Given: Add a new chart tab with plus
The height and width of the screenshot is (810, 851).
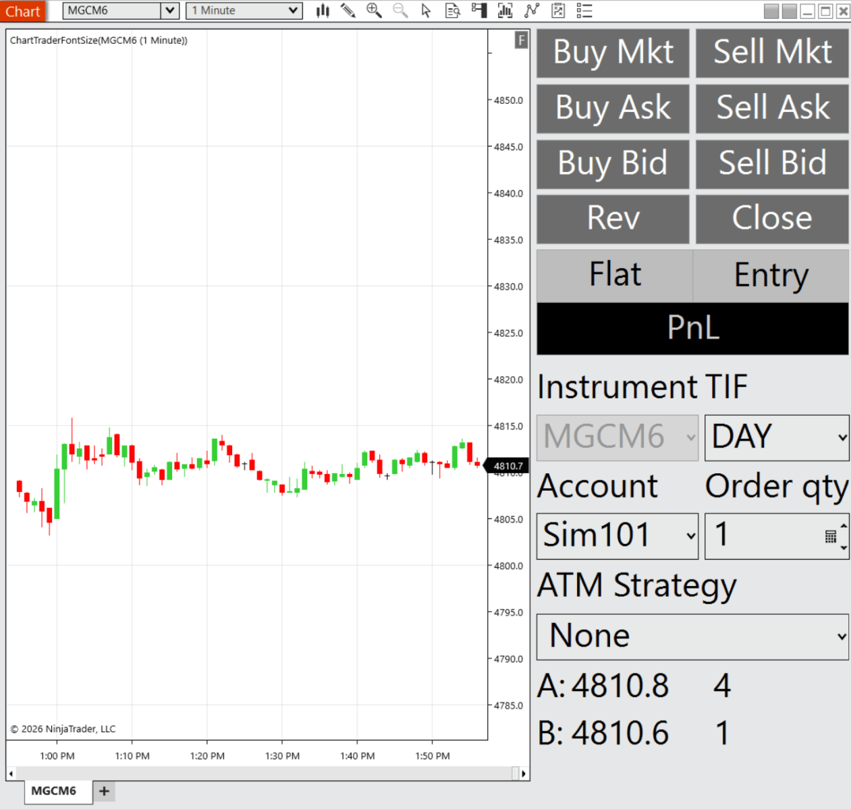Looking at the screenshot, I should click(x=104, y=791).
